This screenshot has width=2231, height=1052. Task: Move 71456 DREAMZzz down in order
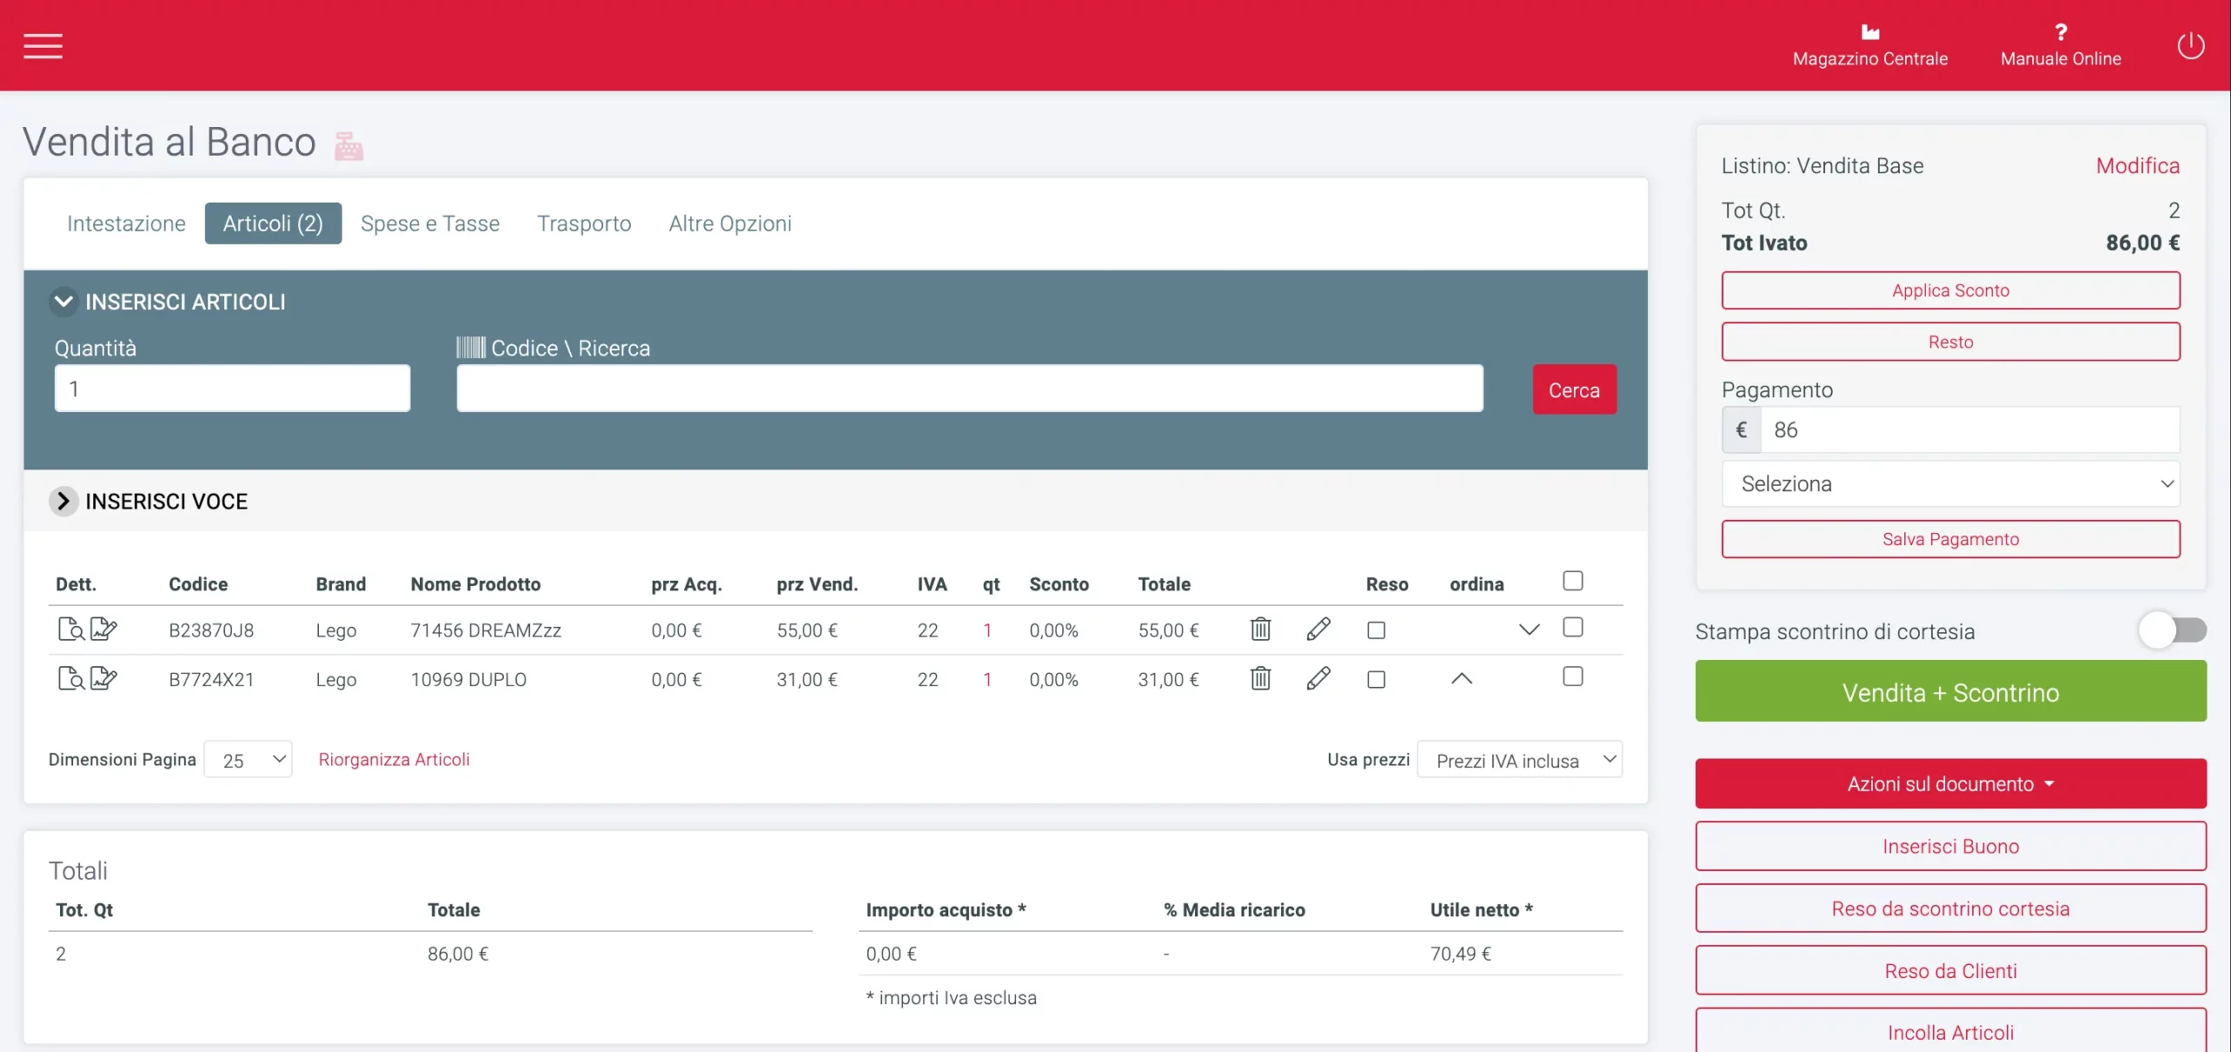click(1529, 630)
